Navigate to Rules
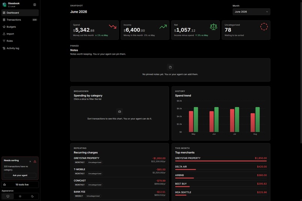 click(x=20, y=41)
